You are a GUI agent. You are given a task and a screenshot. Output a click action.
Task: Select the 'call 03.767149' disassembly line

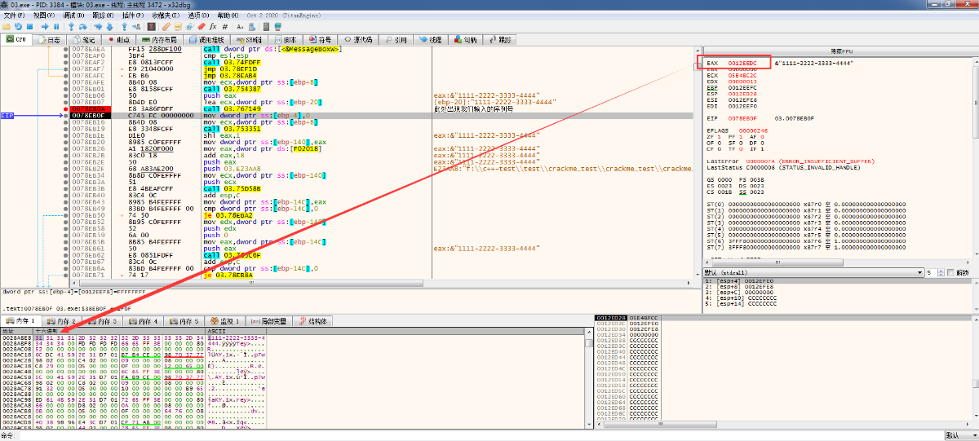[x=233, y=108]
